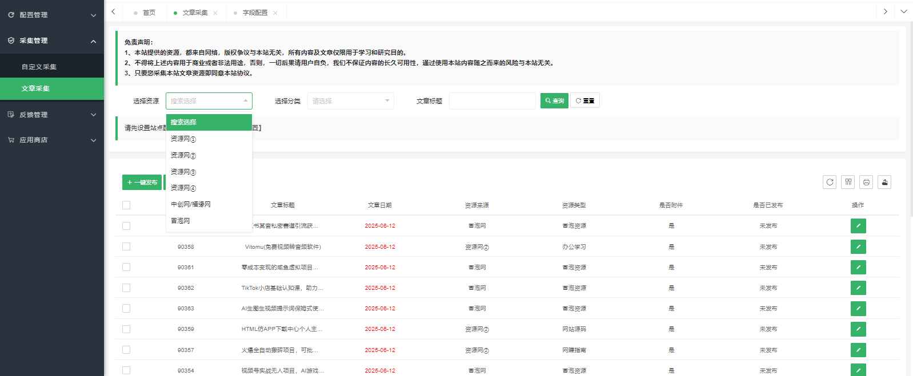Click the edit icon for row 90354
Image resolution: width=913 pixels, height=376 pixels.
[x=858, y=370]
